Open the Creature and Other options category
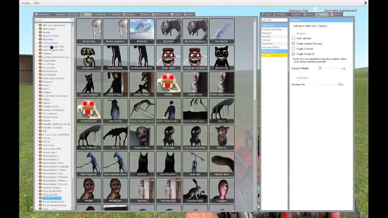This screenshot has width=388, height=218. (x=275, y=30)
